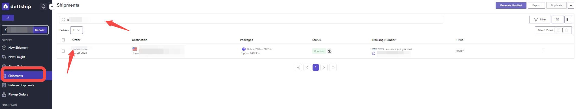The height and width of the screenshot is (109, 577).
Task: Expand the dropdown arrow next to Duplicate
Action: coord(571,5)
